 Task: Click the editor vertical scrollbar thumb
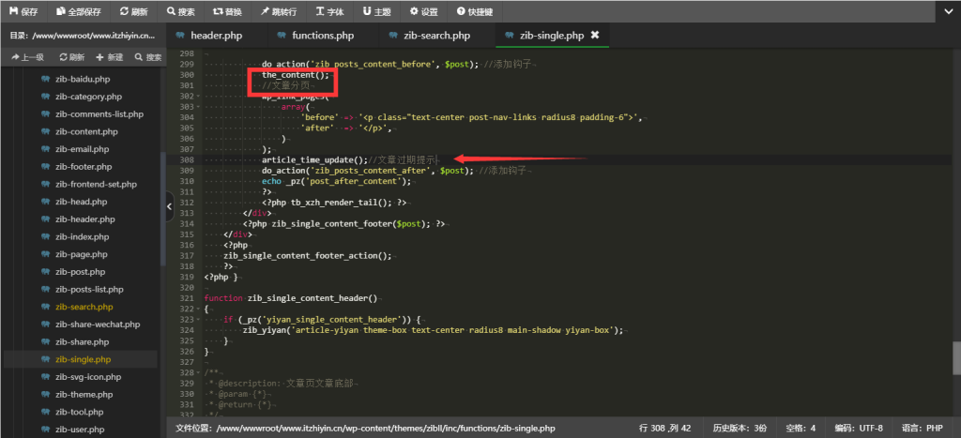(x=956, y=357)
